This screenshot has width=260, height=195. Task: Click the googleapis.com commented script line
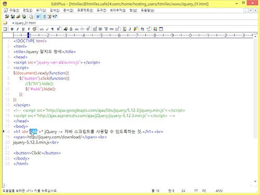pos(99,110)
